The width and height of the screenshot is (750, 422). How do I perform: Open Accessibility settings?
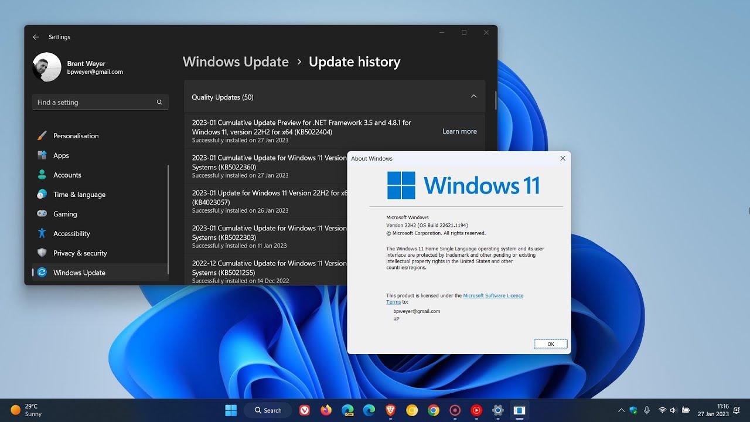click(x=100, y=233)
